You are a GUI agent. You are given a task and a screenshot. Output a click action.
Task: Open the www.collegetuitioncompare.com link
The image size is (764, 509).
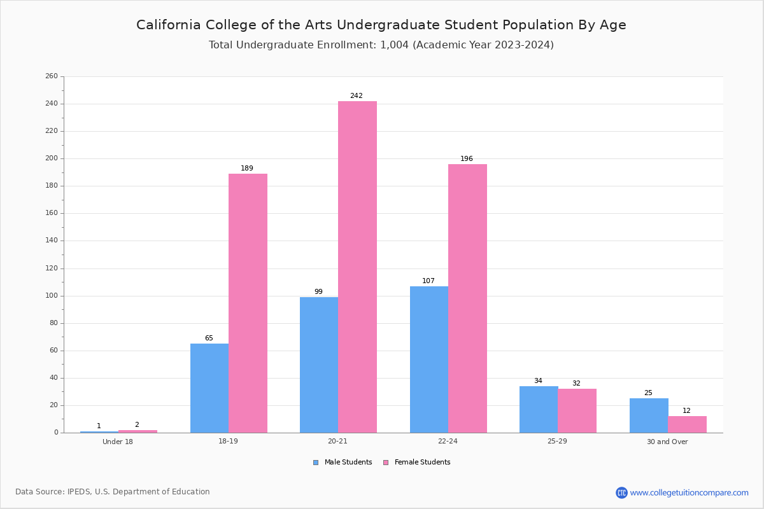coord(690,492)
